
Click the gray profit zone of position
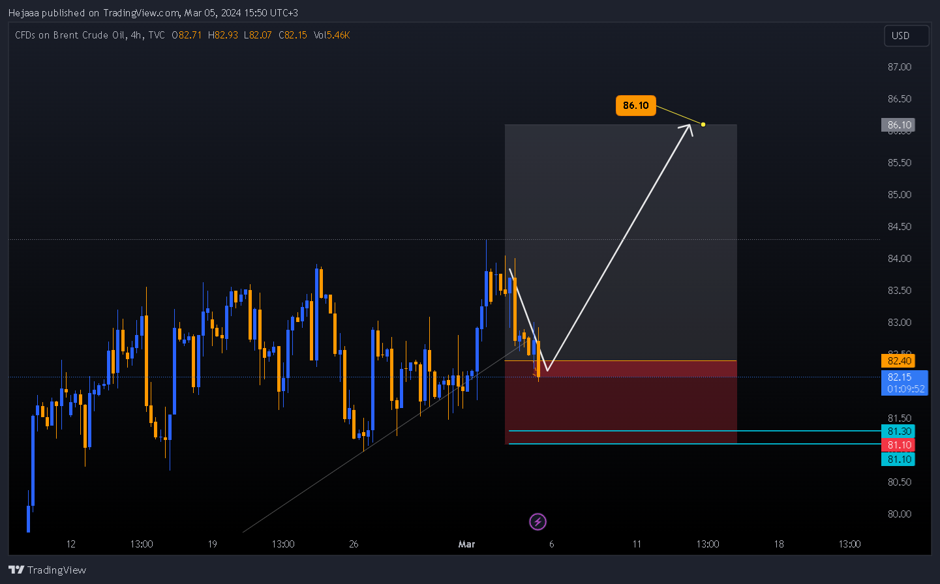620,242
